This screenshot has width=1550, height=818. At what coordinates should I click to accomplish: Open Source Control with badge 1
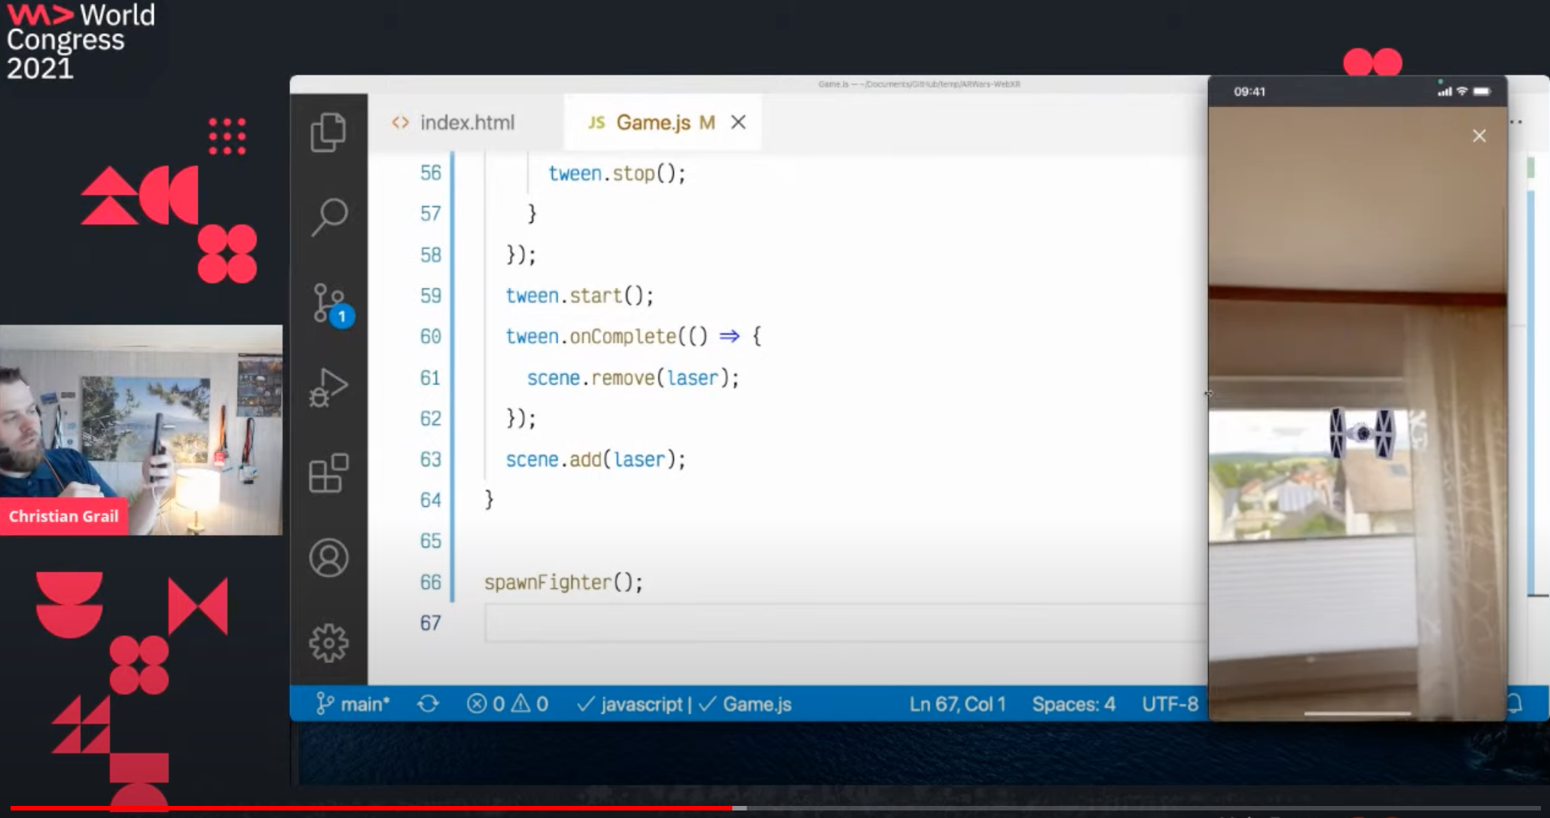[x=330, y=304]
